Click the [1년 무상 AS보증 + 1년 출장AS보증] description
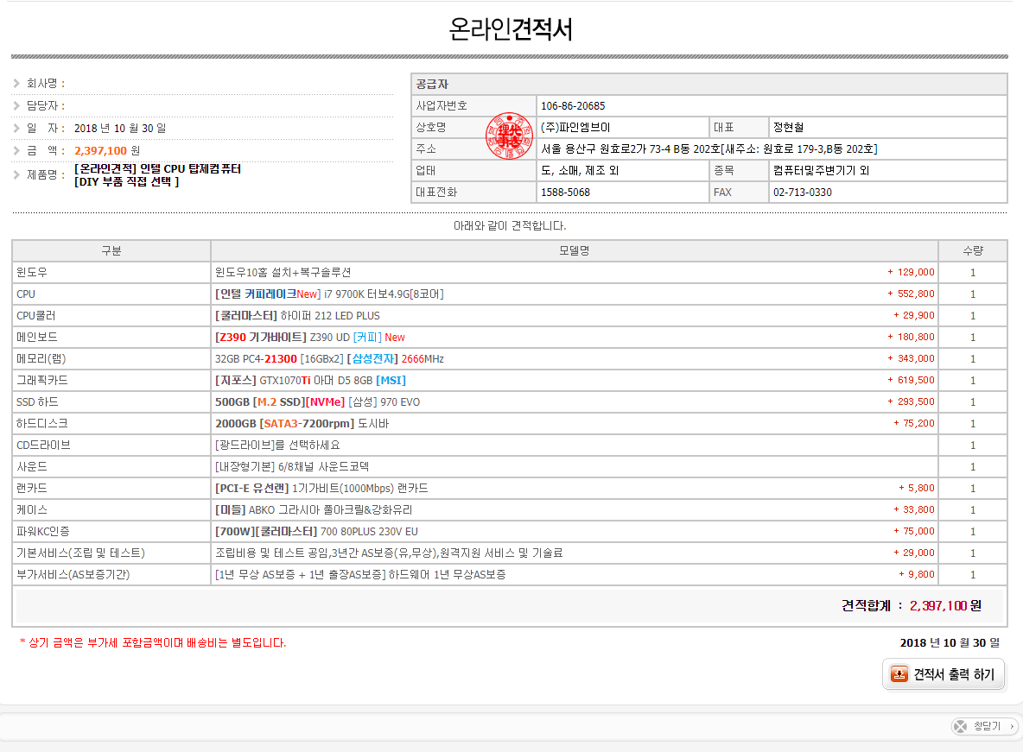1023x752 pixels. [361, 575]
